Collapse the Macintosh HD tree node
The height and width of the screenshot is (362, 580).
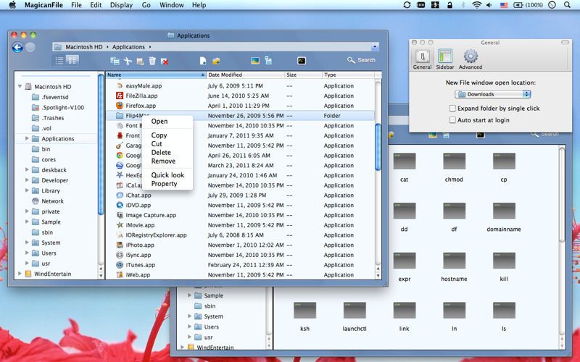20,87
